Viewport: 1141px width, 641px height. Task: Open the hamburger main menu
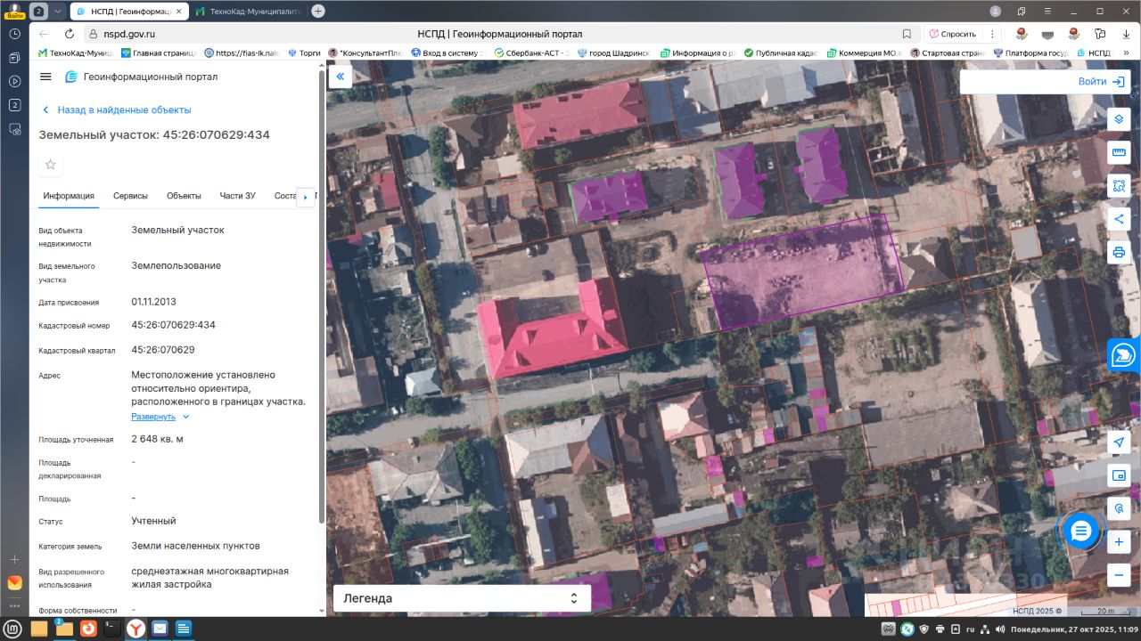point(46,77)
